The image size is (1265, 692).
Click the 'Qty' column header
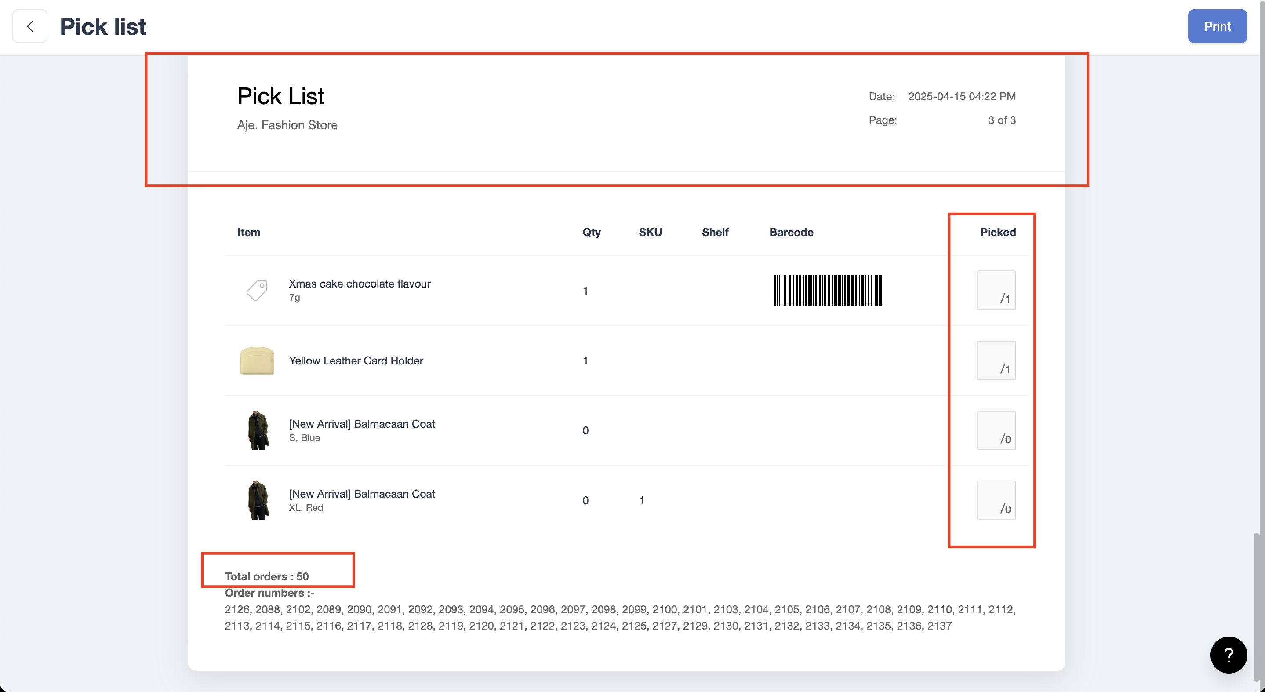pyautogui.click(x=591, y=232)
